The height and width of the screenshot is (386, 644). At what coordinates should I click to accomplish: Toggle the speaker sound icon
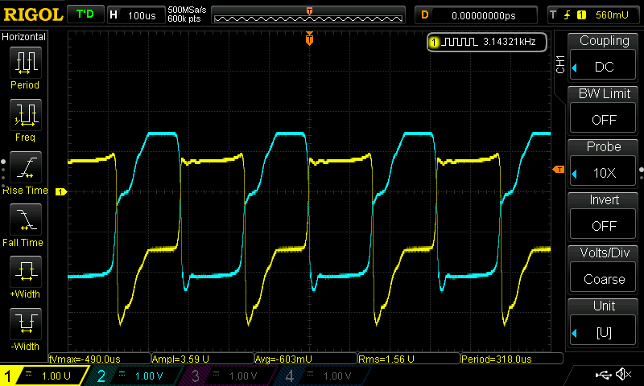click(622, 375)
